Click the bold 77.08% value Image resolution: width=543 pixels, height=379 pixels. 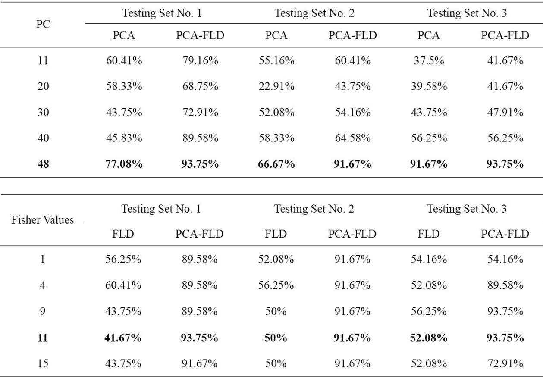(x=124, y=164)
